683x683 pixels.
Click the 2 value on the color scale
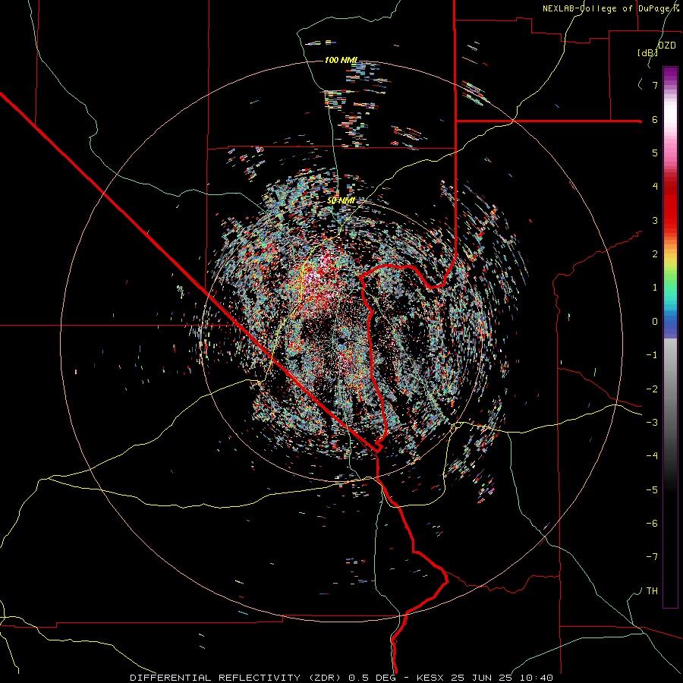655,254
